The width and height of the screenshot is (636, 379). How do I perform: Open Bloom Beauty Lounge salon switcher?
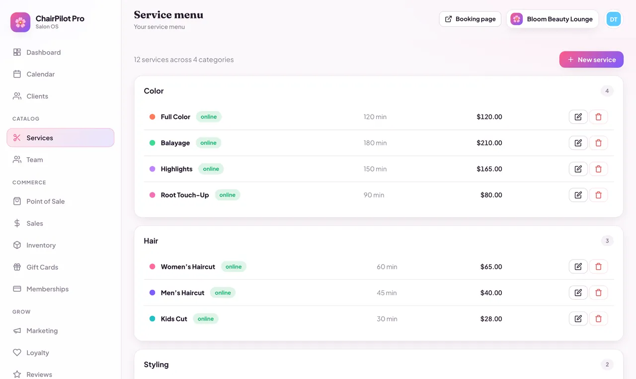(553, 19)
